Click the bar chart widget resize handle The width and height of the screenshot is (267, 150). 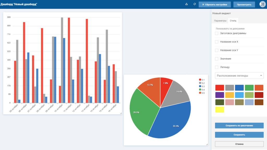click(x=121, y=113)
